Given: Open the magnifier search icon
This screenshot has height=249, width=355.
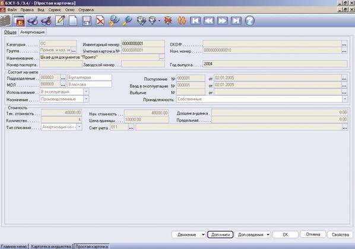Looking at the screenshot, I should [127, 21].
